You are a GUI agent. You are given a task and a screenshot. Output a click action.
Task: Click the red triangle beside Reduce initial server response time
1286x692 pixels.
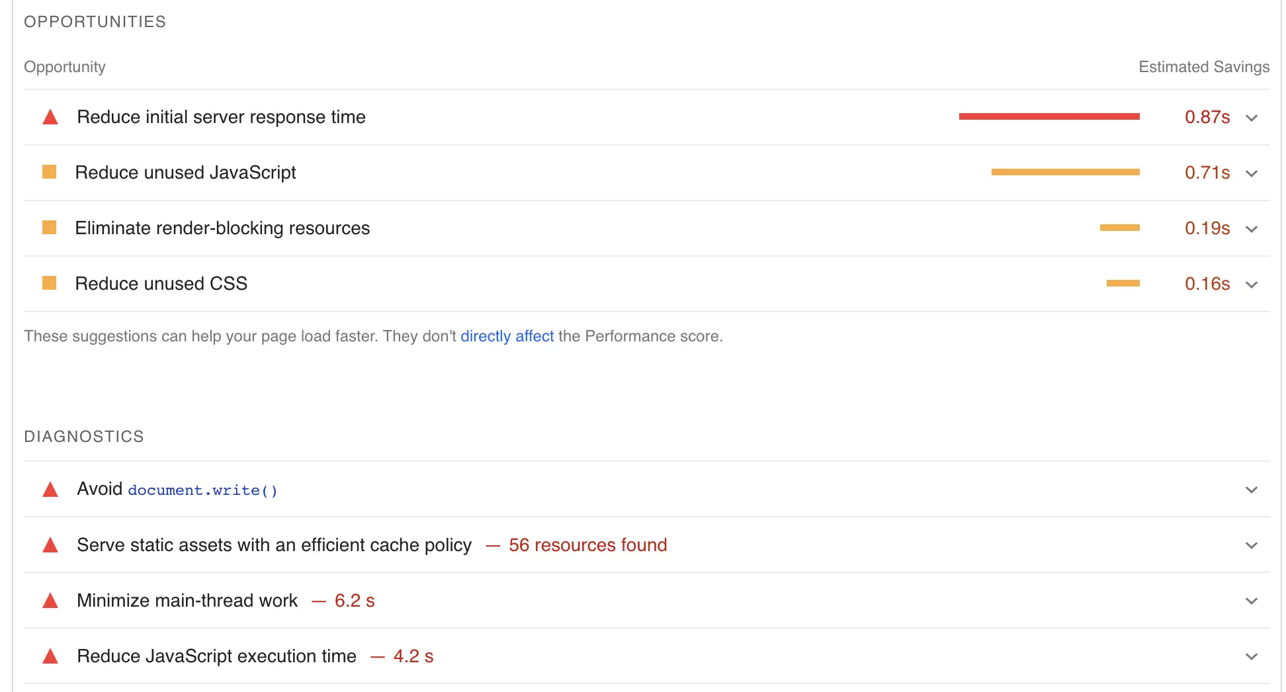coord(50,116)
